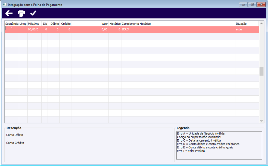Screen dimensions: 268x166
Task: Click the Sequência column header
Action: pos(12,24)
